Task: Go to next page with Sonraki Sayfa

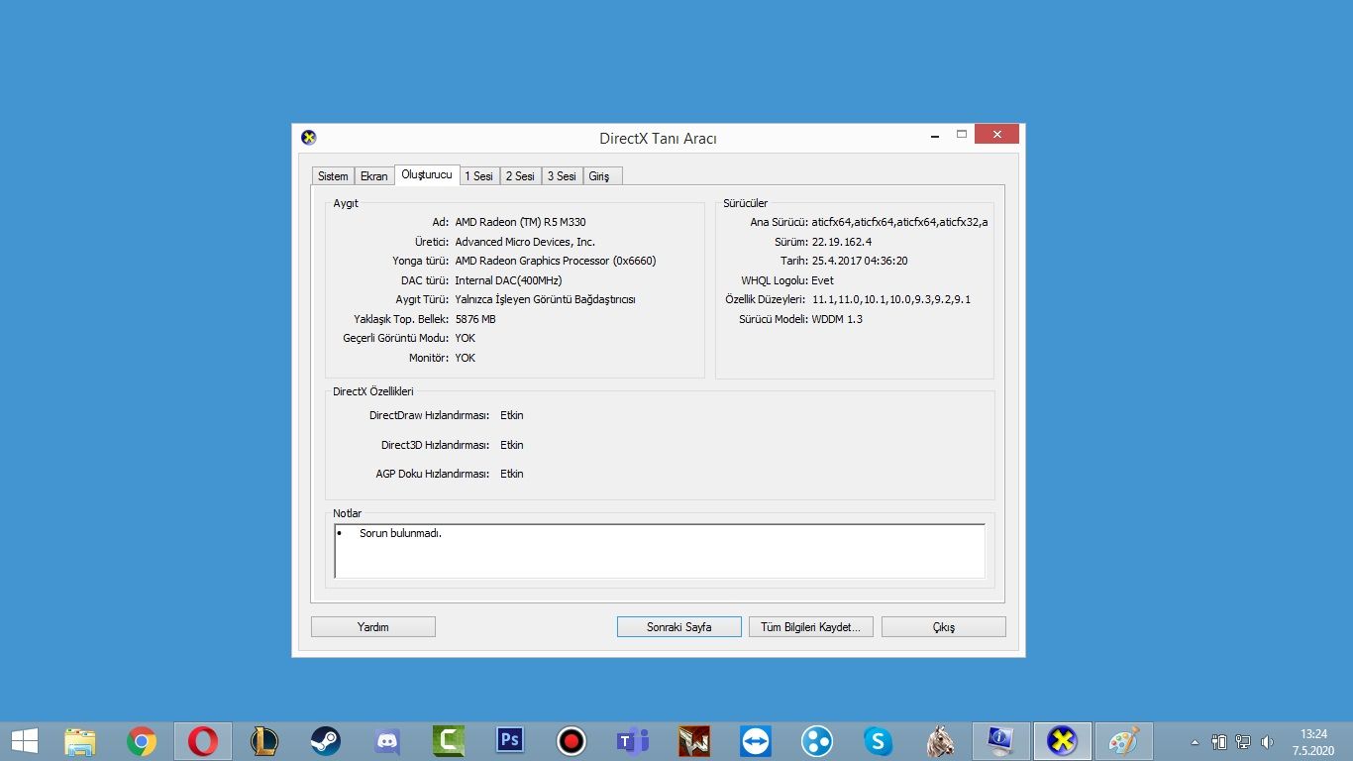Action: tap(679, 627)
